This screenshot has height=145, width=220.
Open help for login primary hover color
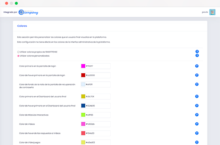pos(197,75)
